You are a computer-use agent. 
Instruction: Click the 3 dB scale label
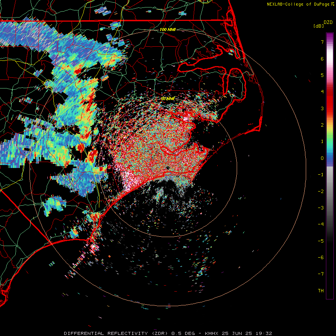pos(322,108)
